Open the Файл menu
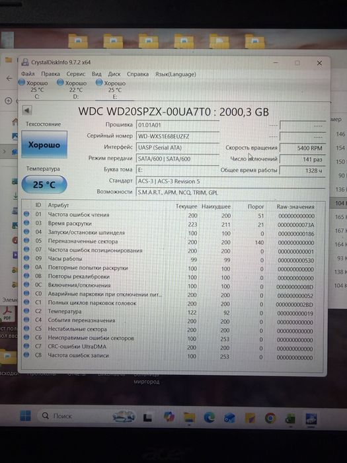Screen dimensions: 347x463 tap(28, 74)
